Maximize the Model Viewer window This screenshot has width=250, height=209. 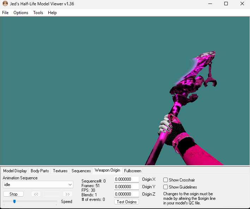click(226, 4)
